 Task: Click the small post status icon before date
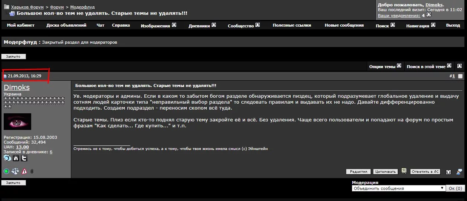click(x=5, y=76)
